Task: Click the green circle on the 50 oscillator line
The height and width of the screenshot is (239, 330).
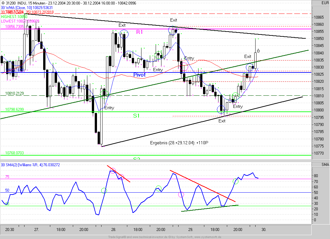Action: tap(104, 191)
